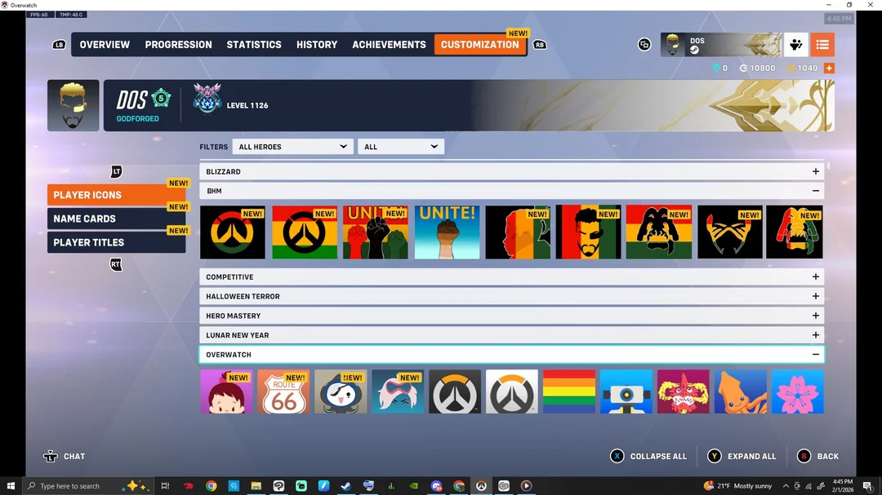The height and width of the screenshot is (495, 882).
Task: Open Chrome from the taskbar
Action: 211,485
